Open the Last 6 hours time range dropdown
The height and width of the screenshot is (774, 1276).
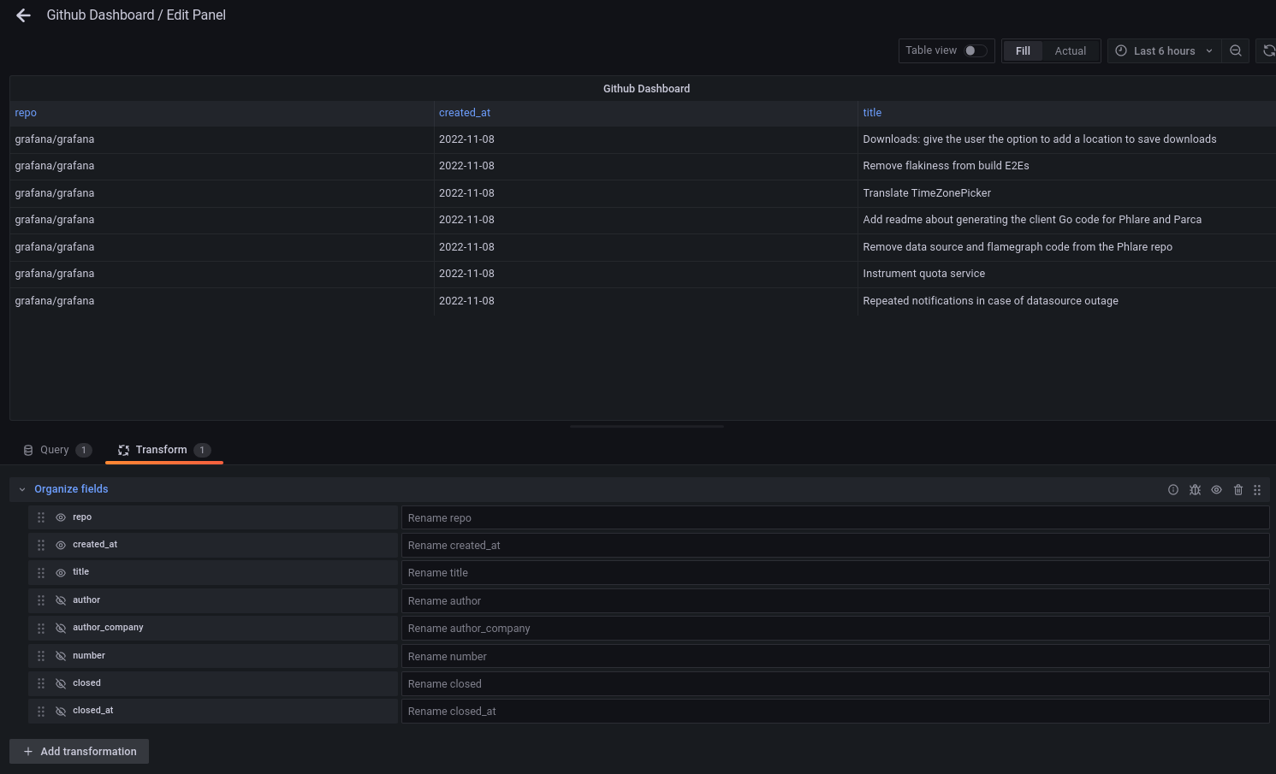[1164, 50]
